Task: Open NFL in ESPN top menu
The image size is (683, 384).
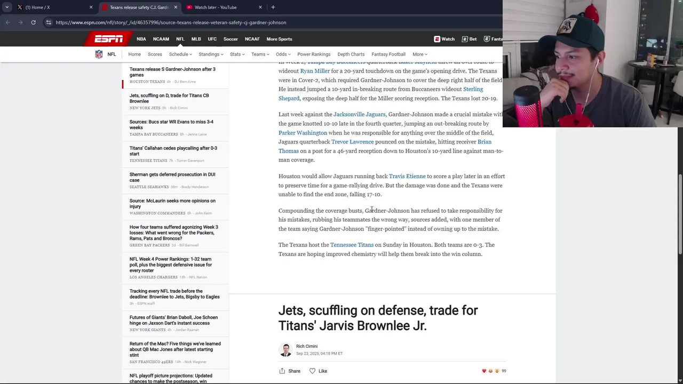Action: (180, 39)
